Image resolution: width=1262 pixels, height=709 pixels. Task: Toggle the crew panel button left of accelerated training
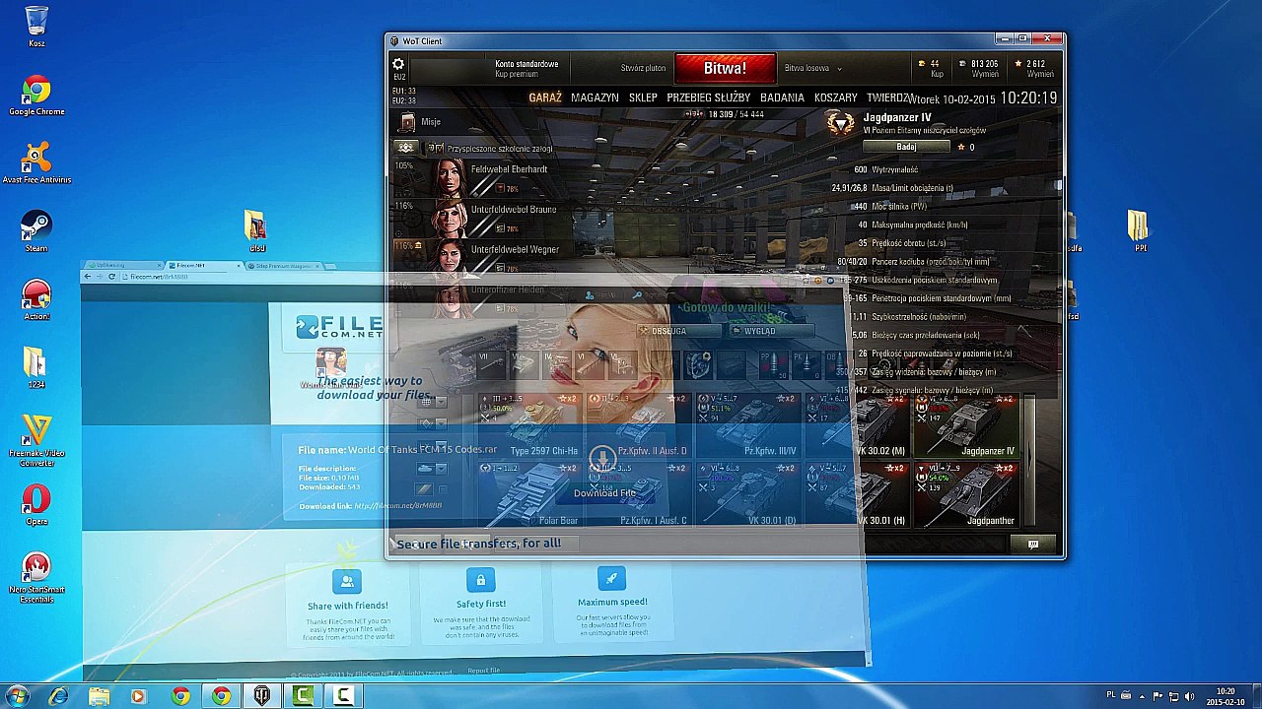pyautogui.click(x=405, y=149)
